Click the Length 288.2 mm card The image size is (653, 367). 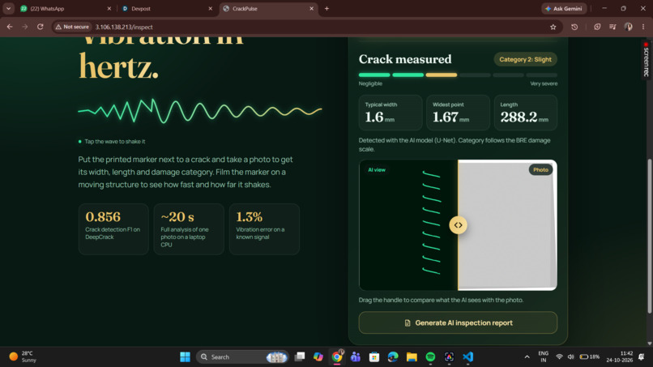pyautogui.click(x=526, y=113)
